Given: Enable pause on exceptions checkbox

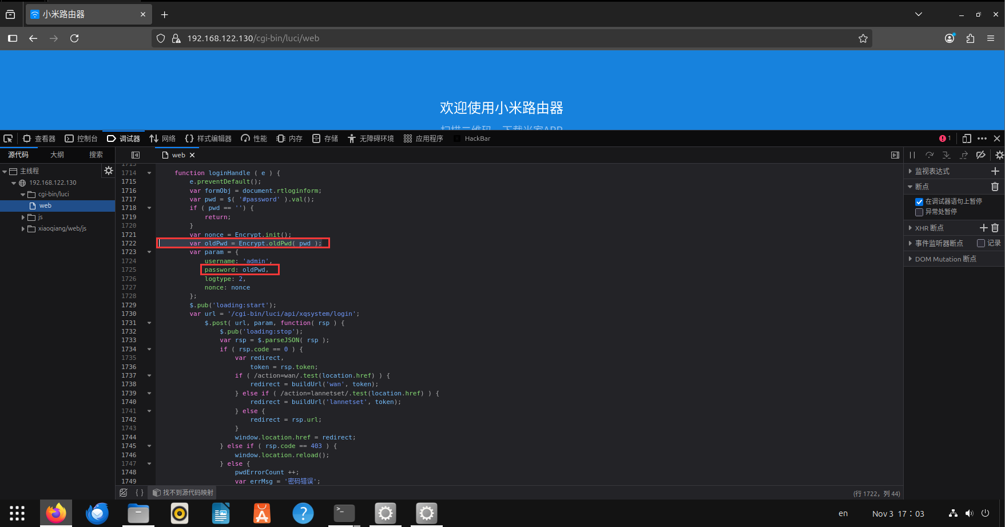Looking at the screenshot, I should coord(919,212).
